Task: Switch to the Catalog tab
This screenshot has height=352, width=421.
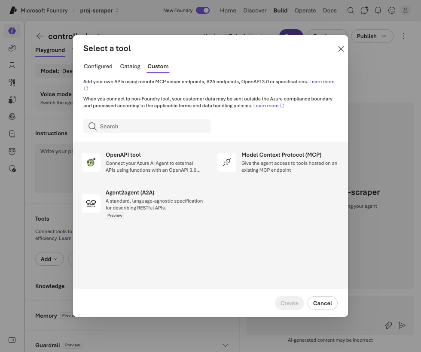Action: 130,66
